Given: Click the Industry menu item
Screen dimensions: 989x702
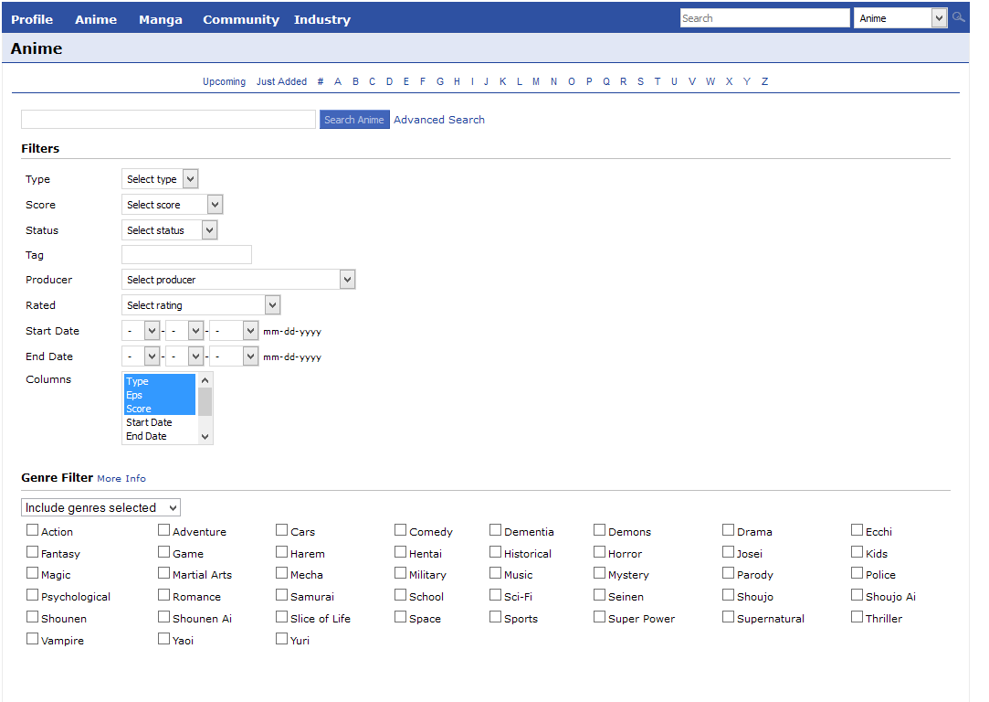Looking at the screenshot, I should pyautogui.click(x=321, y=19).
